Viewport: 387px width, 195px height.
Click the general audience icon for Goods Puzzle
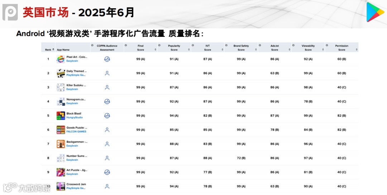(107, 130)
